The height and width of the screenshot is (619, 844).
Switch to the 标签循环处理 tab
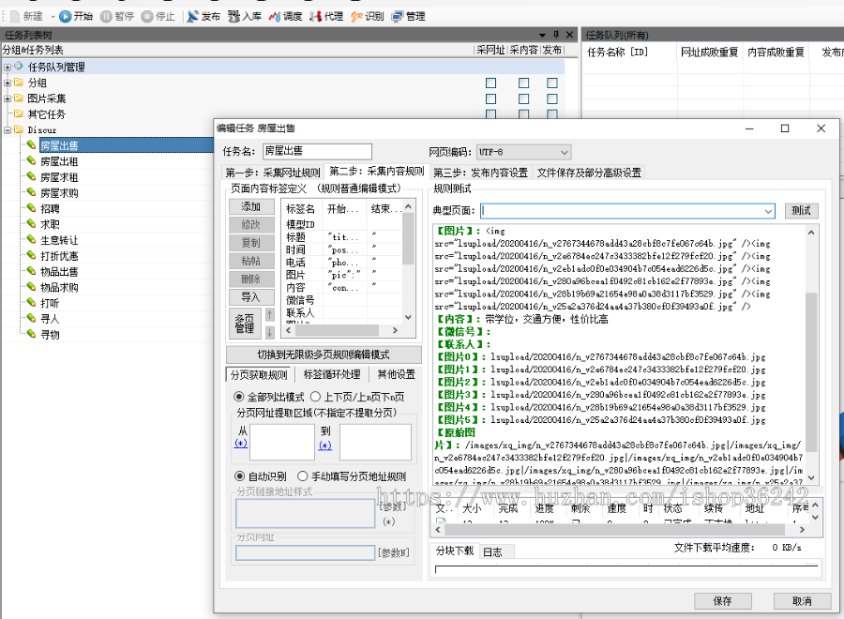[x=331, y=374]
